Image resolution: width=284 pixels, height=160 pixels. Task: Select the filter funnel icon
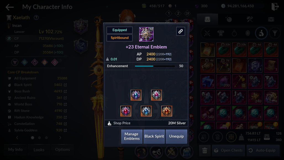click(x=275, y=33)
